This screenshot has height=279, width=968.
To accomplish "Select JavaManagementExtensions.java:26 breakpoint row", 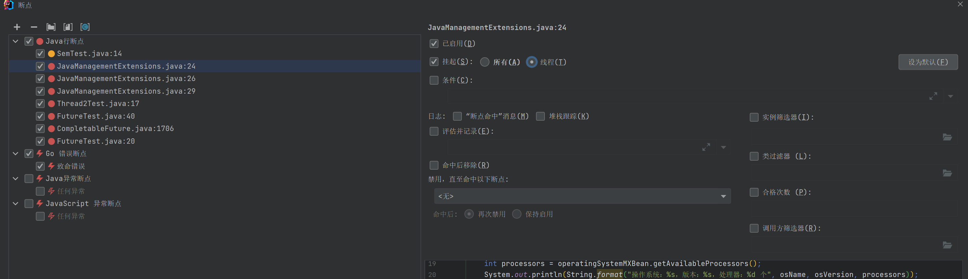I will [214, 78].
